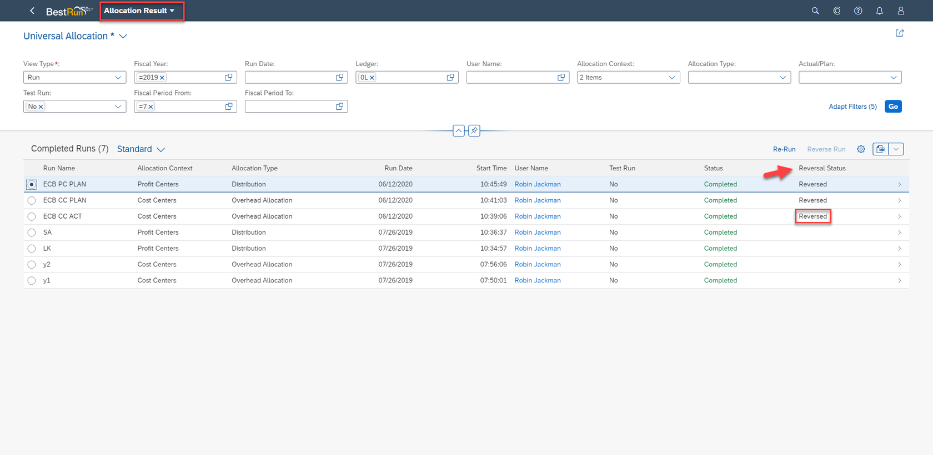933x455 pixels.
Task: Open the copilot circle icon in header
Action: click(x=837, y=11)
